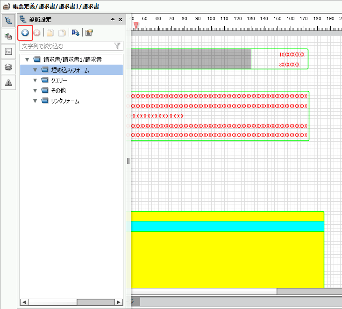Image resolution: width=342 pixels, height=309 pixels.
Task: Click the tree panel scroll-left arrow
Action: (x=24, y=302)
